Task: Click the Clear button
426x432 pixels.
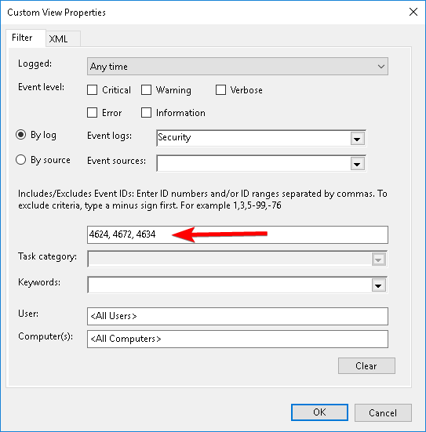Action: pyautogui.click(x=366, y=366)
